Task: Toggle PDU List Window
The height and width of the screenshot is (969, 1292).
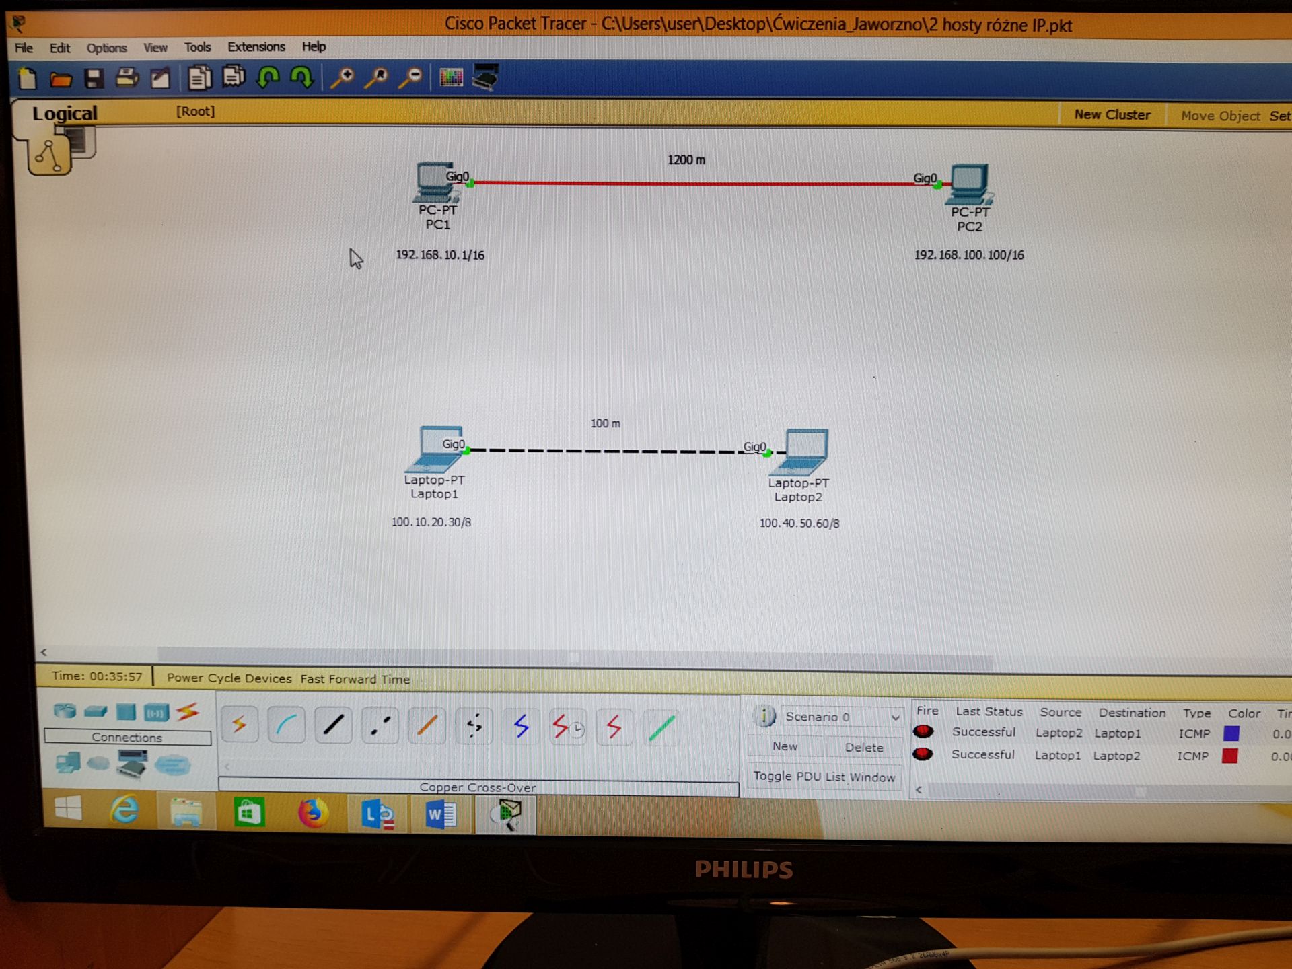Action: click(824, 777)
